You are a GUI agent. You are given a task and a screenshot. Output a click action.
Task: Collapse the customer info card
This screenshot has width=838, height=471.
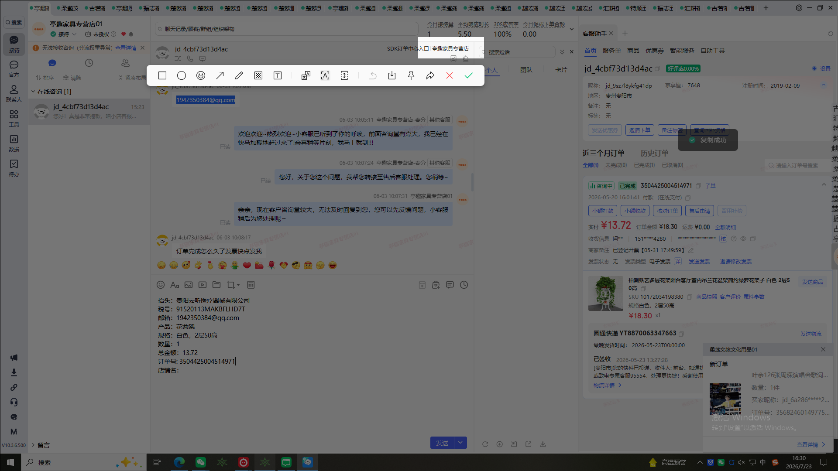click(824, 85)
